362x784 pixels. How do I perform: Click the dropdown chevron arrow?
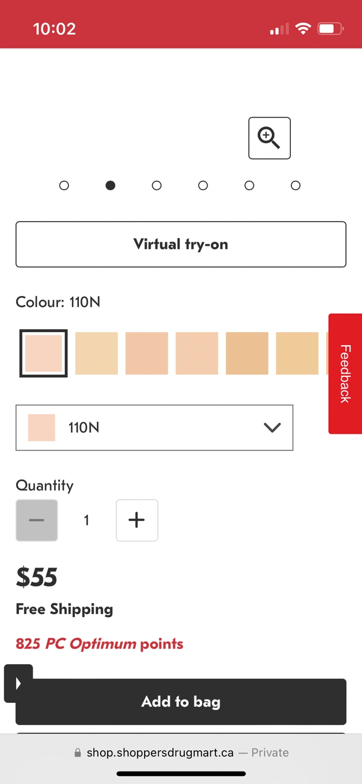click(272, 428)
